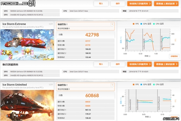The width and height of the screenshot is (181, 121).
Task: Click the Ice Storm Unlimited FPS temperature chart
Action: pyautogui.click(x=148, y=101)
